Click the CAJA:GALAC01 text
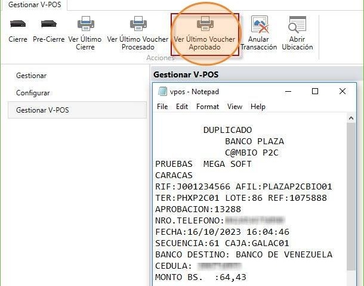Image resolution: width=364 pixels, height=286 pixels. (257, 244)
